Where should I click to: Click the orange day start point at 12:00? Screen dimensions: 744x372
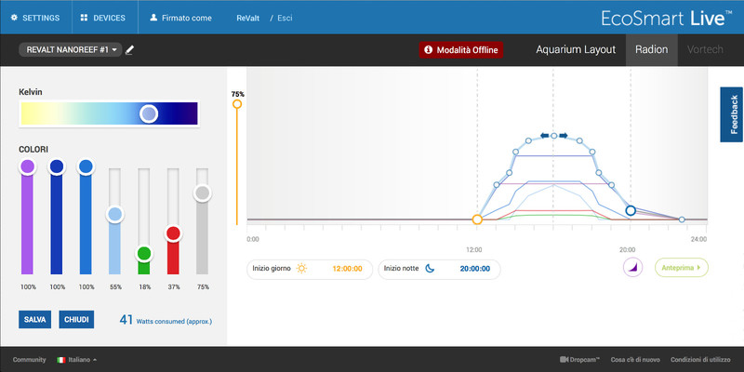coord(477,219)
